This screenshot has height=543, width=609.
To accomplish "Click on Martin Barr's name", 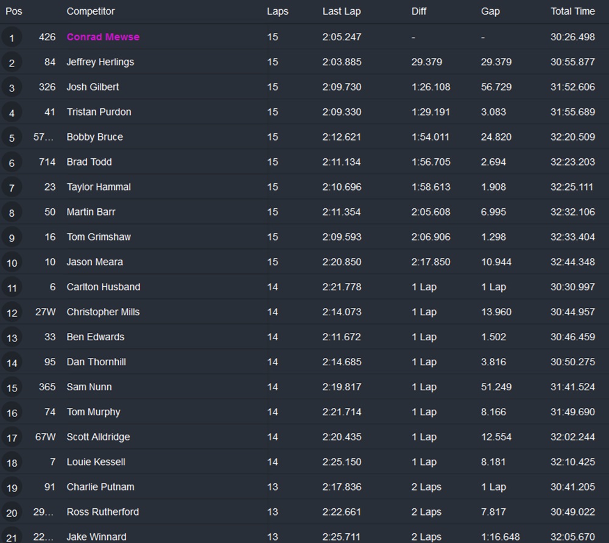I will (91, 212).
